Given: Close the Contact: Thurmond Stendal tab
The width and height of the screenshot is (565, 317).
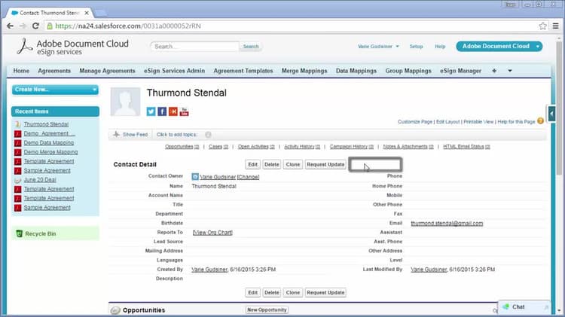Looking at the screenshot, I should coord(87,13).
